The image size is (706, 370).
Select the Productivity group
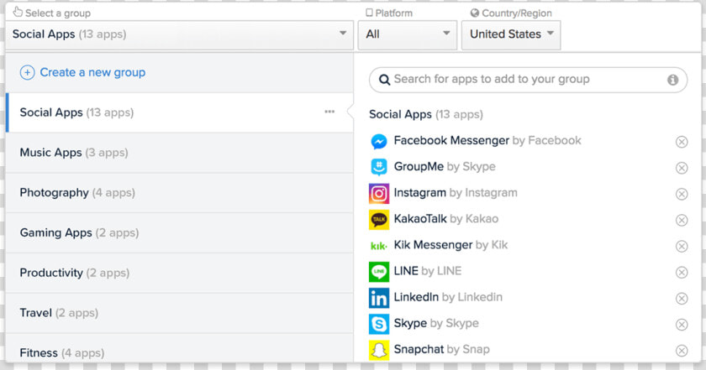tap(179, 273)
